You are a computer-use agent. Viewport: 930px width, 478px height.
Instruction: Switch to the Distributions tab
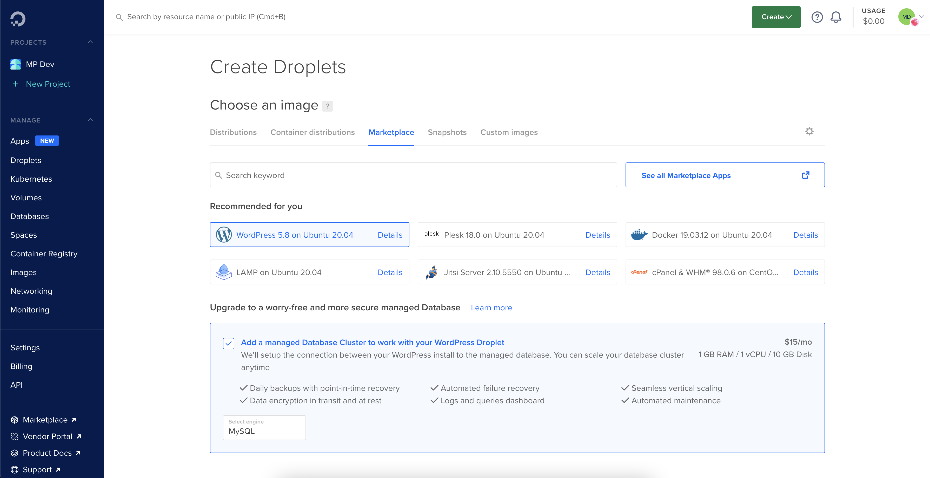(x=233, y=132)
